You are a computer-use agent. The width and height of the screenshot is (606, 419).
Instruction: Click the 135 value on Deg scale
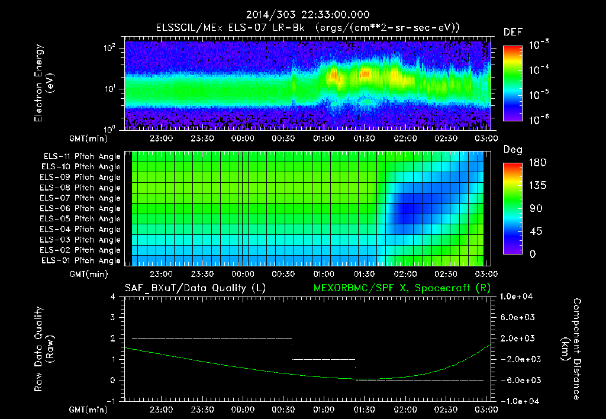[537, 186]
